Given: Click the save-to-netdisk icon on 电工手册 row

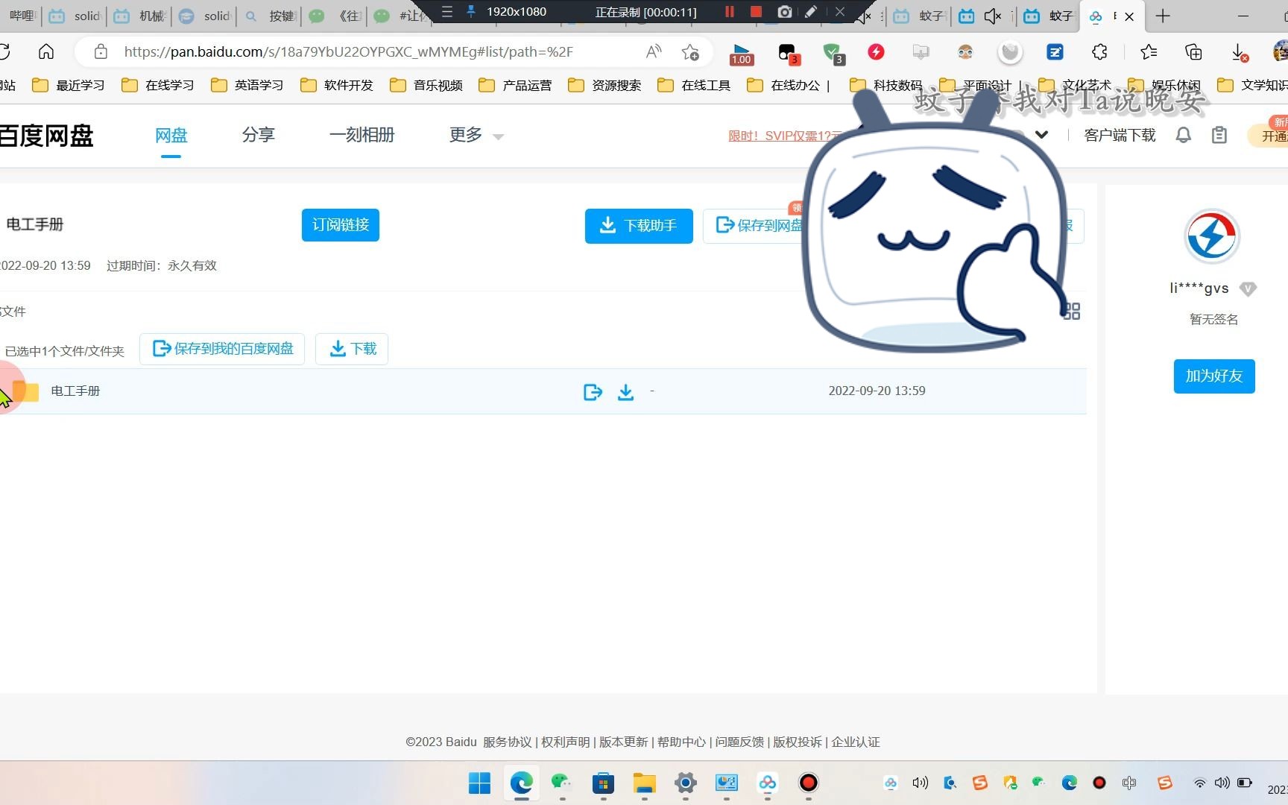Looking at the screenshot, I should [593, 391].
